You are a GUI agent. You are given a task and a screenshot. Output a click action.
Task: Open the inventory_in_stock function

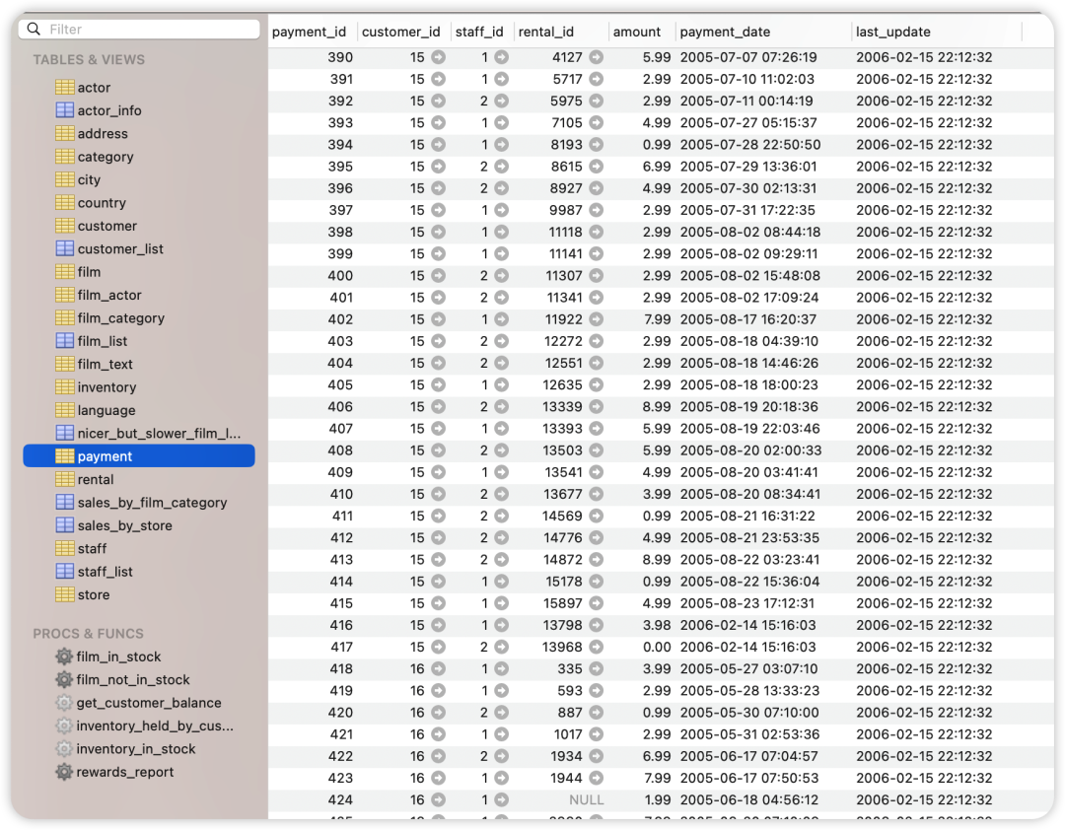tap(135, 749)
